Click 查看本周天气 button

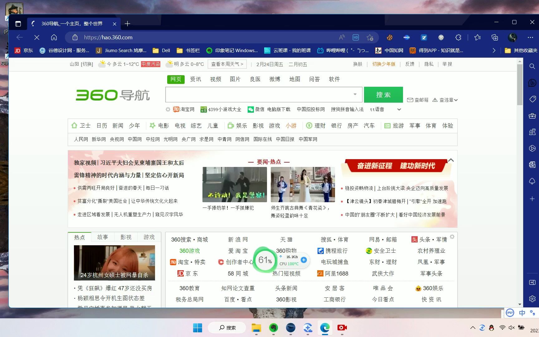tap(227, 64)
